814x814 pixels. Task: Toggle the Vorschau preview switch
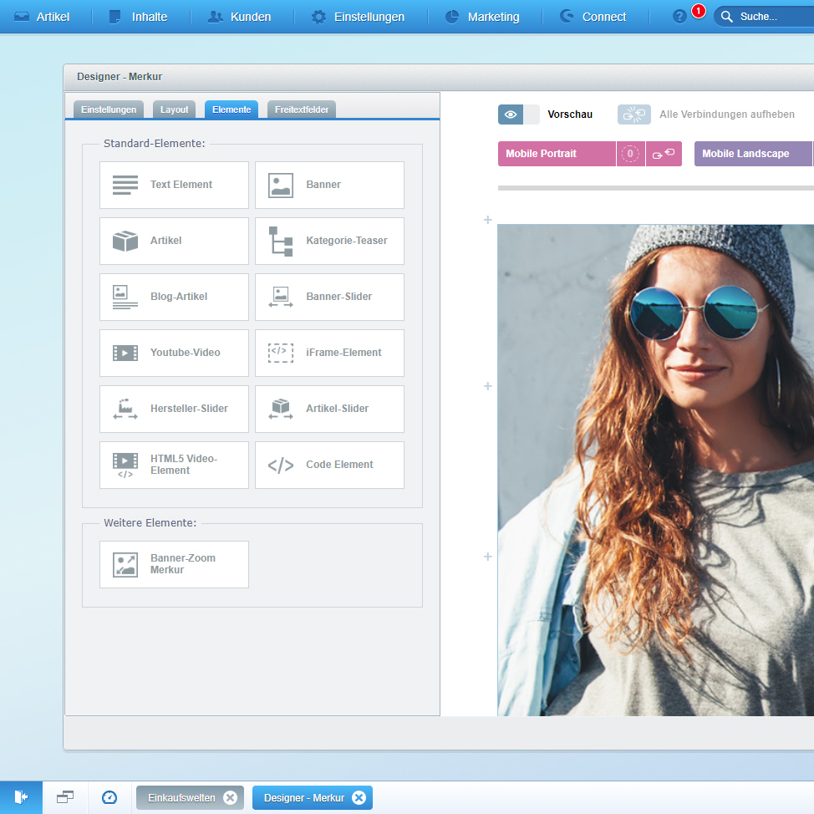[519, 114]
